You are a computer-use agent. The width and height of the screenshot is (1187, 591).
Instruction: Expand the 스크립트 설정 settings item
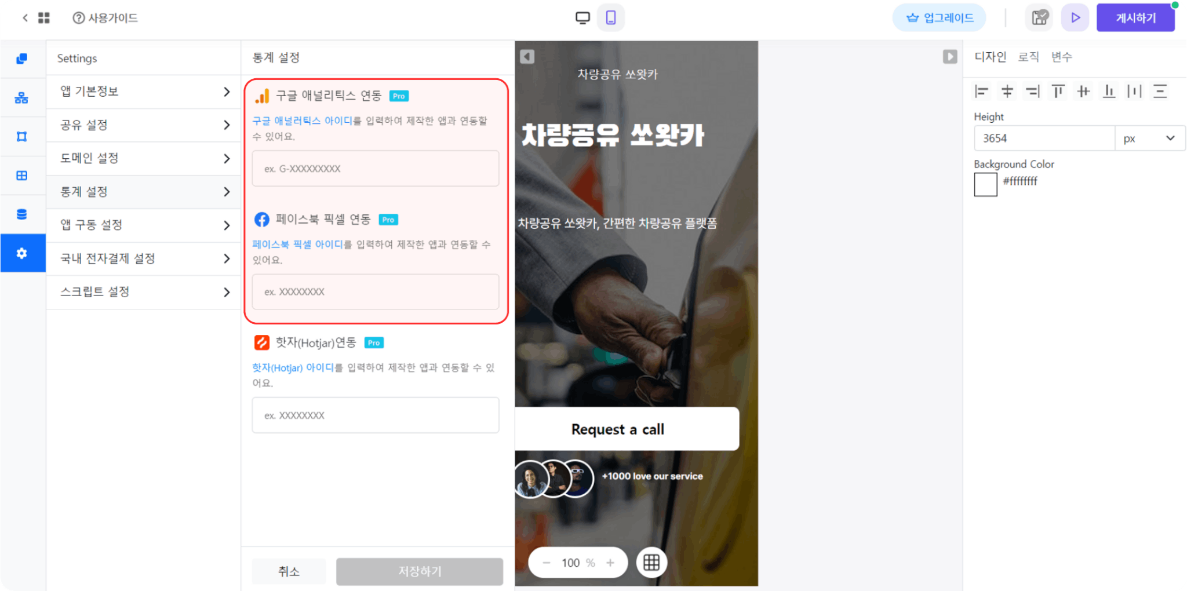(143, 292)
